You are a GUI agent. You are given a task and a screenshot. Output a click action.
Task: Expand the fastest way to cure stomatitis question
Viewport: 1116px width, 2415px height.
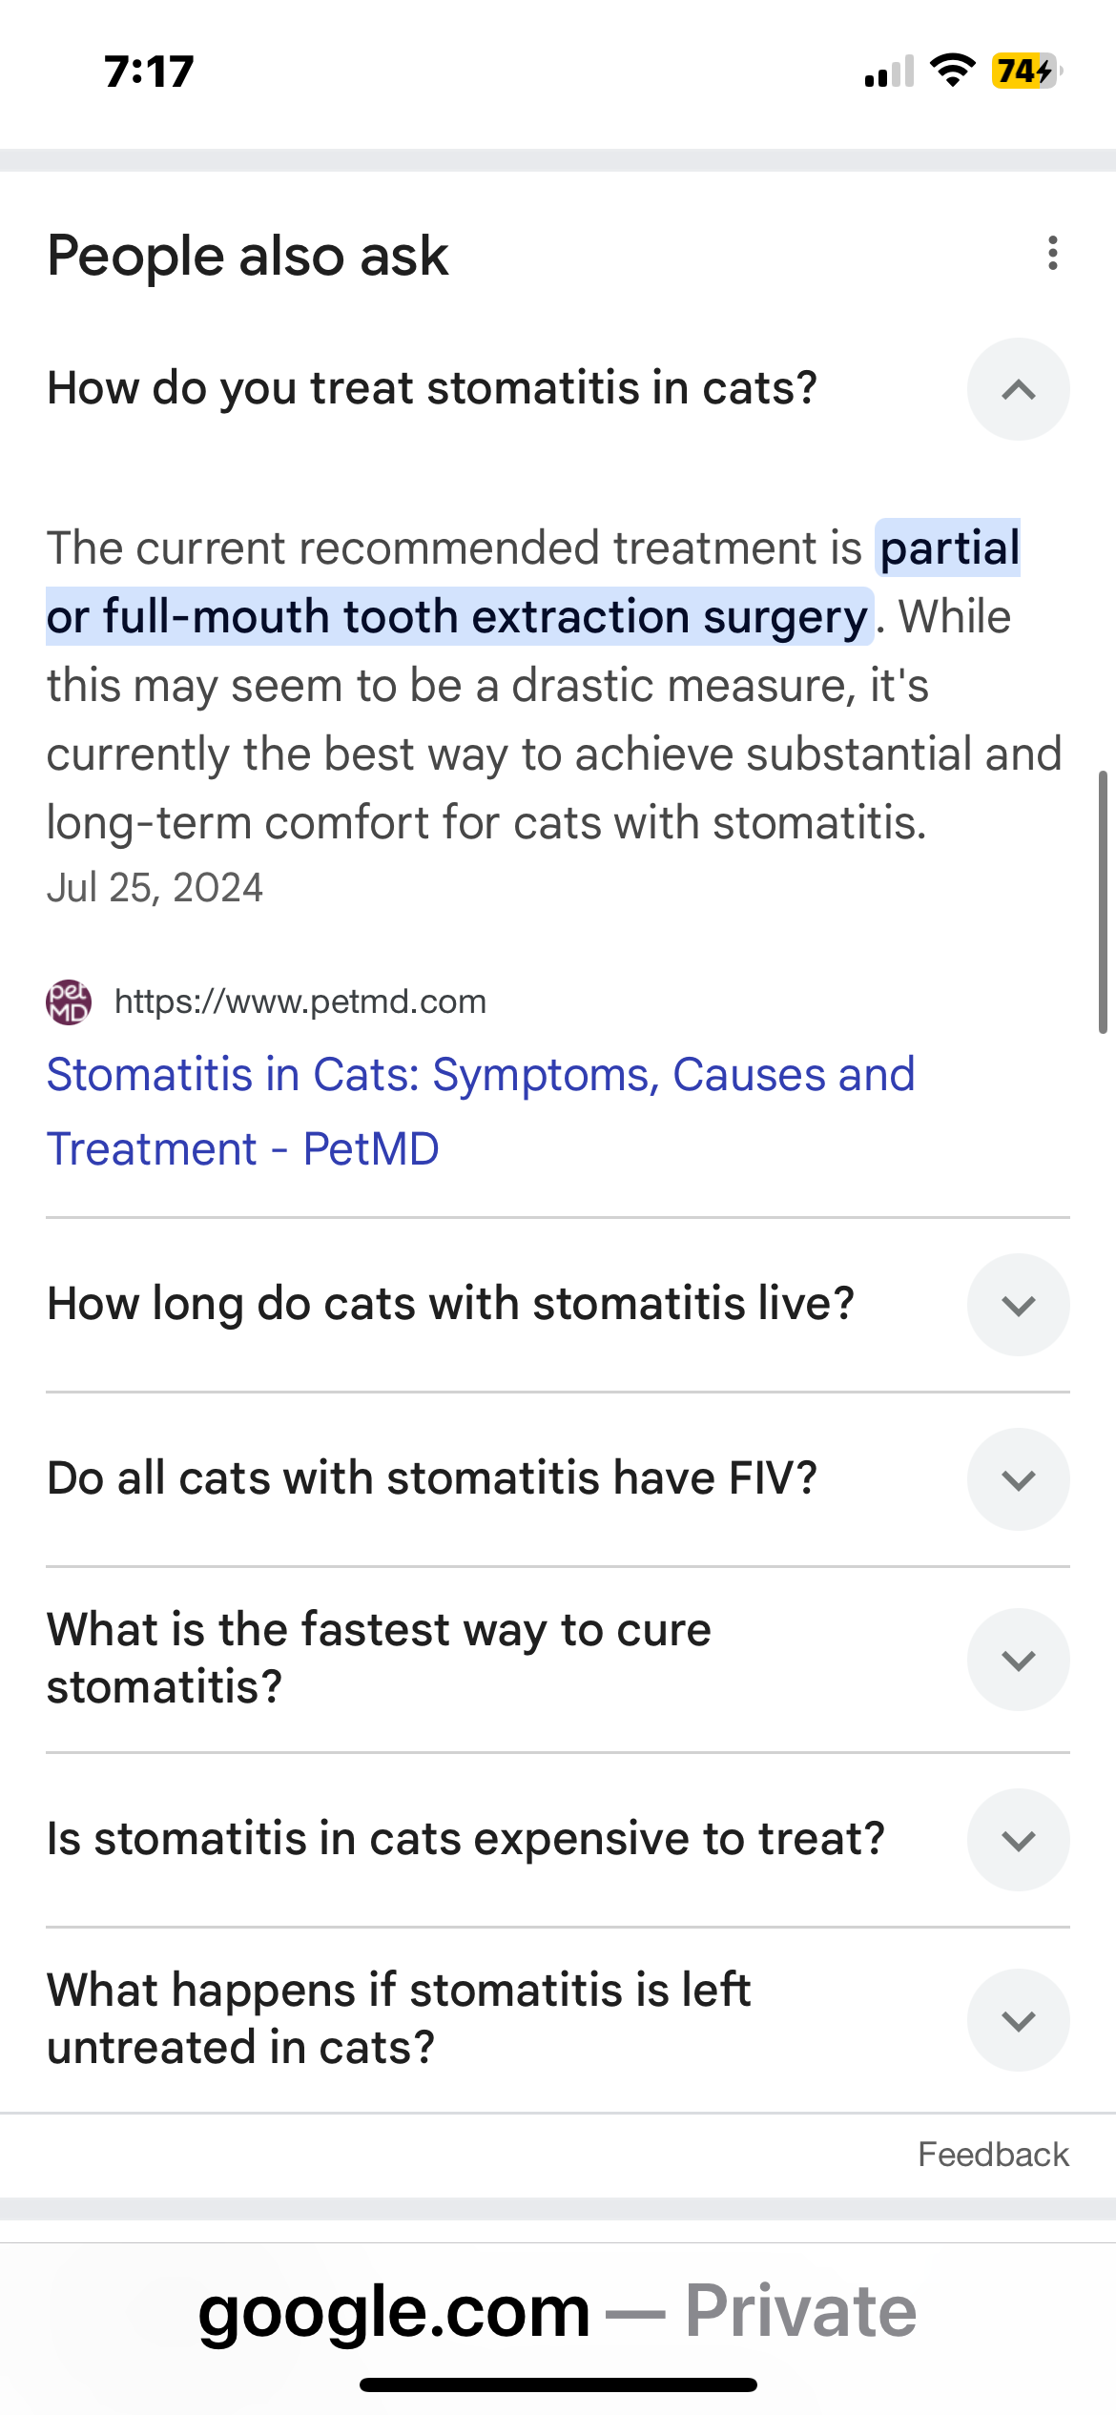[x=1018, y=1660]
